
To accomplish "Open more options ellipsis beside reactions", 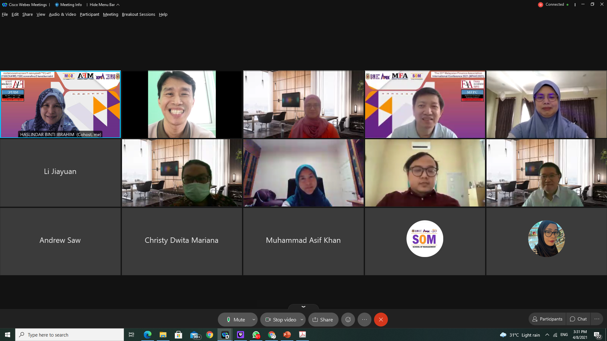I will (364, 320).
